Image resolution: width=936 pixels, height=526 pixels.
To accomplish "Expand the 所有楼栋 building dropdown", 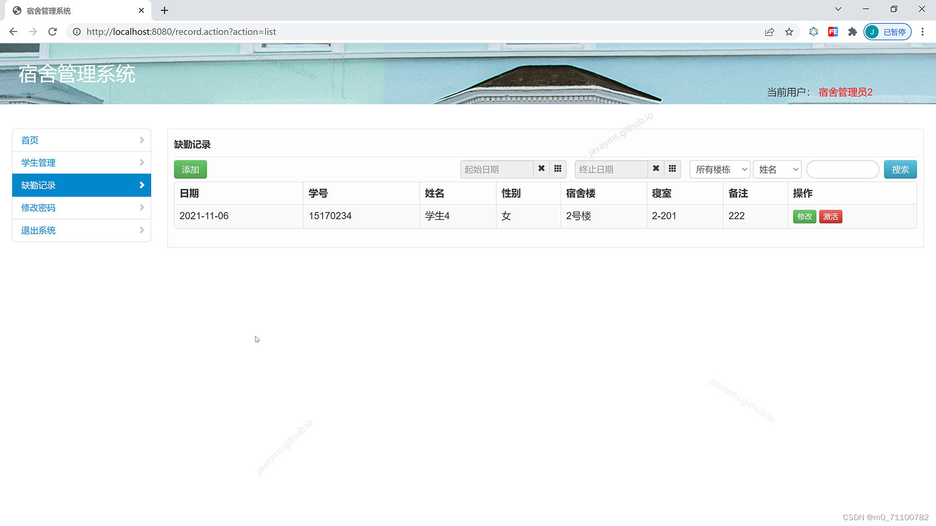I will click(720, 169).
